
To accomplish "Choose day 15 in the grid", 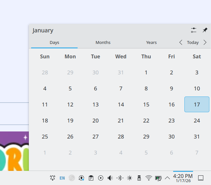I will [x=146, y=105].
